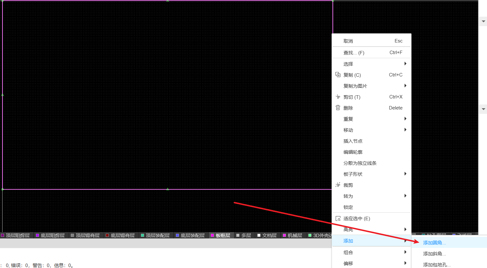487x268 pixels.
Task: Click the 错误: 0 status text
Action: pyautogui.click(x=20, y=265)
